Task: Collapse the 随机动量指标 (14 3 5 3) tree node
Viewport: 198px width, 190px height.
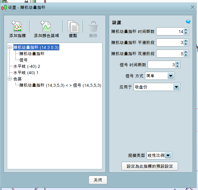Action: pos(10,47)
